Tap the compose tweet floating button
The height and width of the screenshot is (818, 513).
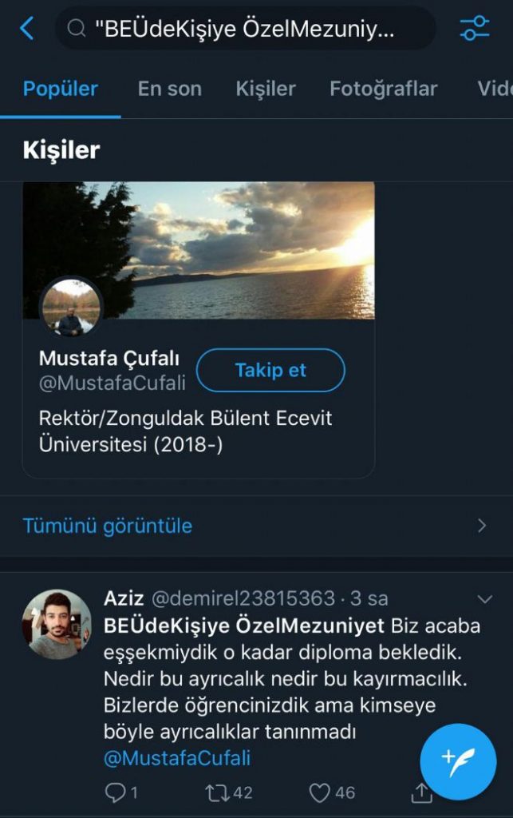[x=458, y=762]
